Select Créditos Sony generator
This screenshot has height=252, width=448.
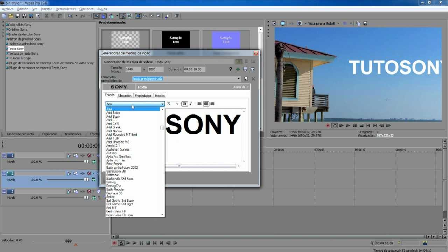[17, 30]
